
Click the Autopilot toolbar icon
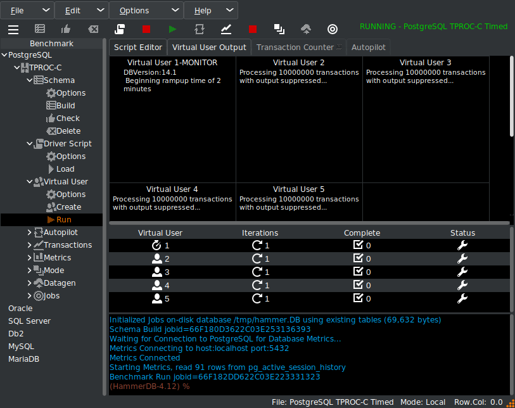point(200,29)
